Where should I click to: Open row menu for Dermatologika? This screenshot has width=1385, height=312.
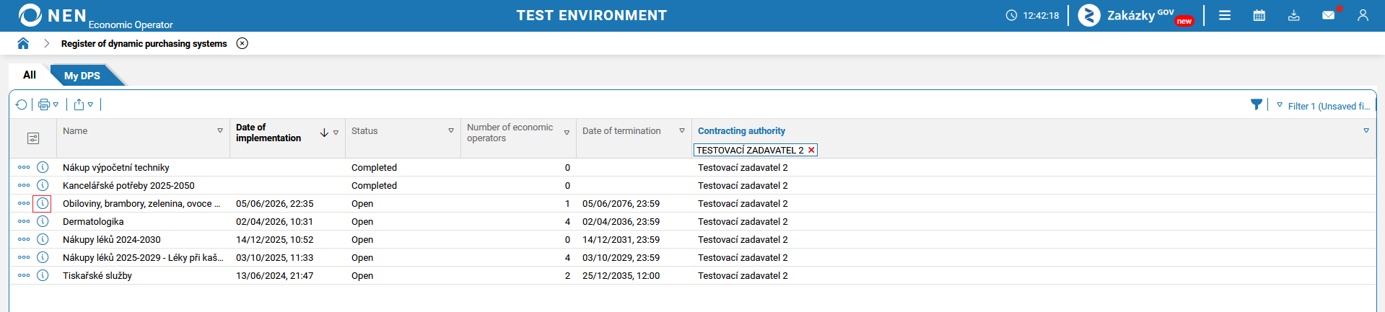24,221
